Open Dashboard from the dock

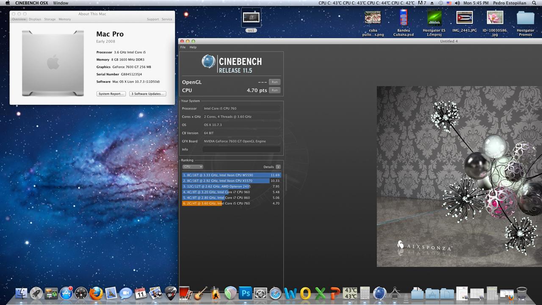(x=81, y=293)
